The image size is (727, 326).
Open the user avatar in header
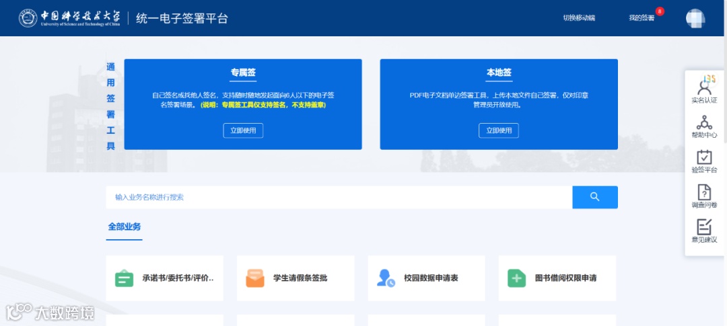pos(695,18)
